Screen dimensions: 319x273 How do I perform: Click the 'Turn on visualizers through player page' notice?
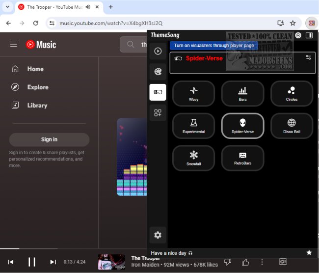pyautogui.click(x=214, y=45)
